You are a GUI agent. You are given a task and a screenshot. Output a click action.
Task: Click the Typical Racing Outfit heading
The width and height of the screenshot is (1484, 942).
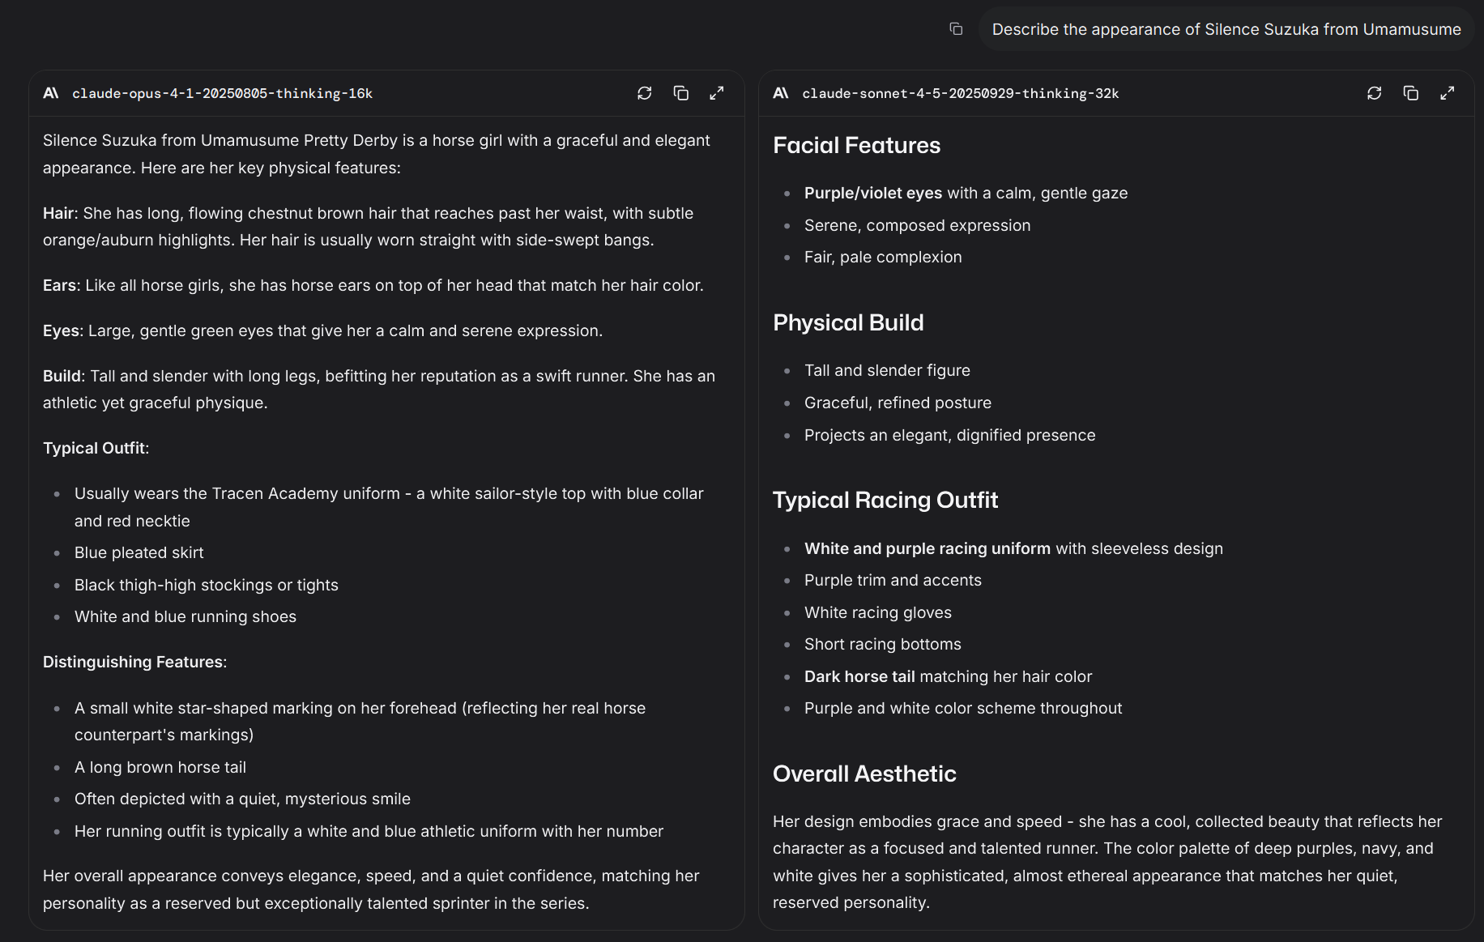885,501
